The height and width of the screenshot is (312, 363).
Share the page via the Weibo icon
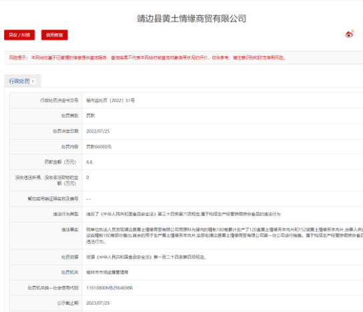point(350,34)
